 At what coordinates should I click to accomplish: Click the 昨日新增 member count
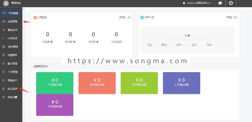click(x=70, y=34)
